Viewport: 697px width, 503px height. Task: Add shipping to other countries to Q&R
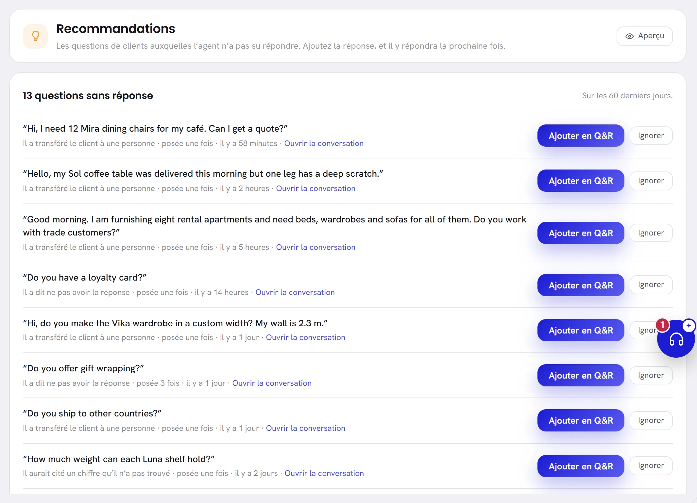[581, 420]
